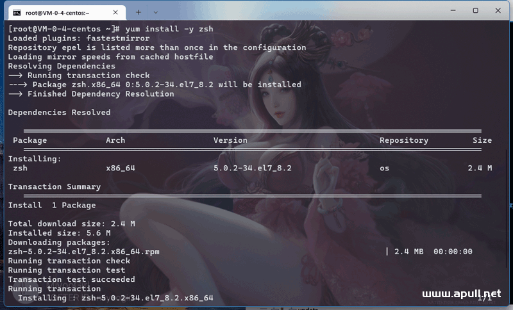Screen dimensions: 513x310
Task: Click 'Installed size: 5.6 M'
Action: (x=59, y=233)
